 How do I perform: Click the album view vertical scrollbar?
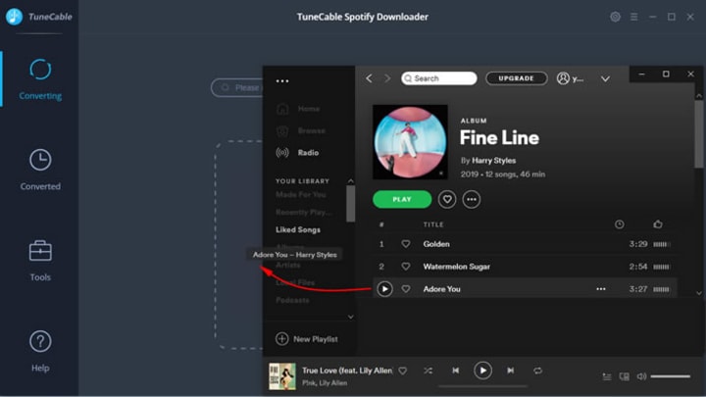pyautogui.click(x=699, y=134)
